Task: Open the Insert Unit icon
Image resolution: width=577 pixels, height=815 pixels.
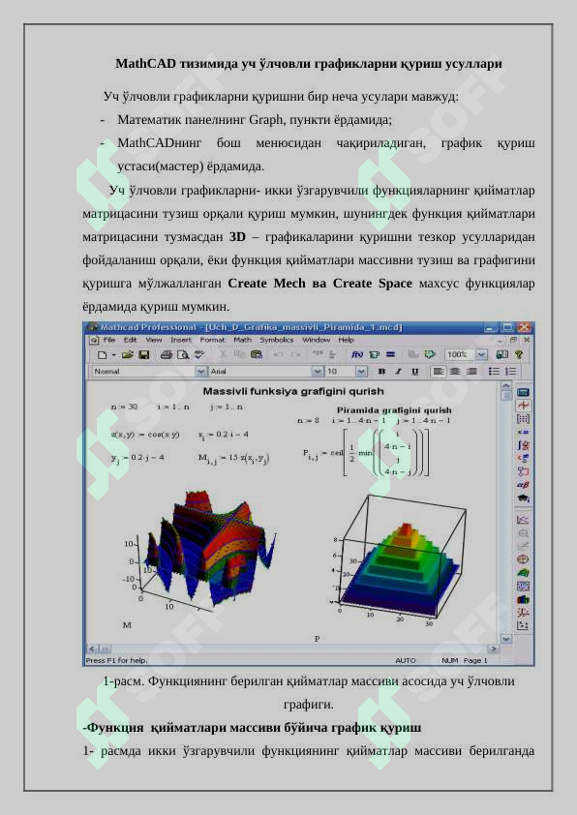Action: [x=375, y=354]
